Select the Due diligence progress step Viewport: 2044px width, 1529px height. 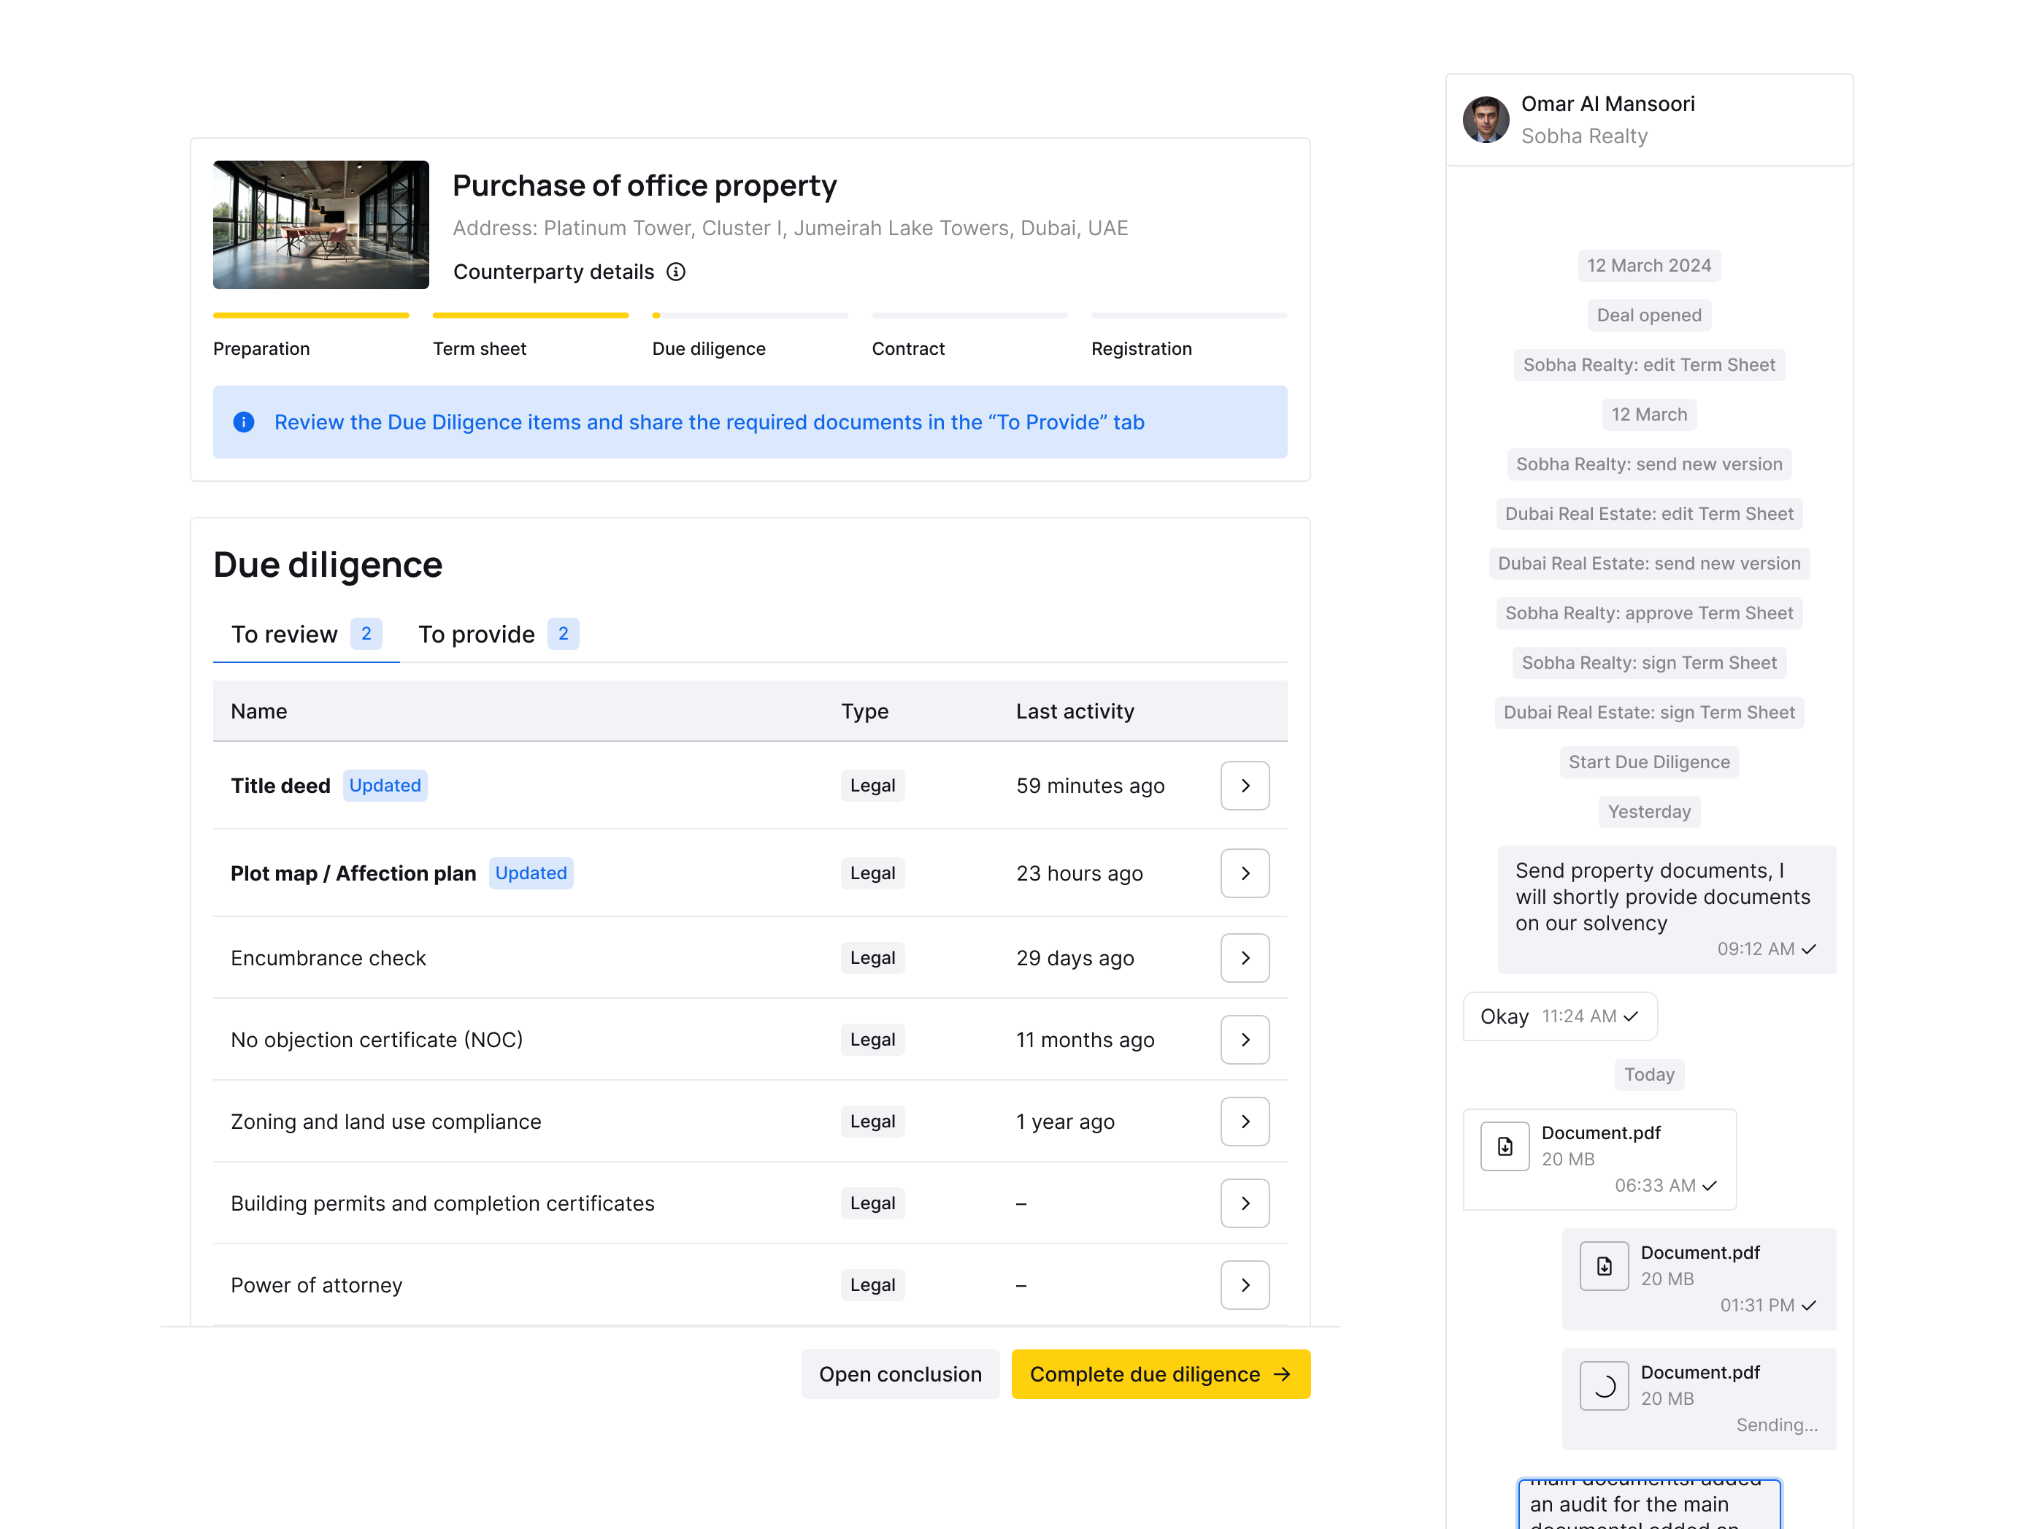tap(750, 337)
